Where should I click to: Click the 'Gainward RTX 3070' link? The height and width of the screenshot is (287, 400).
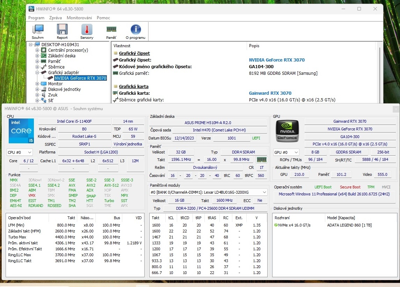click(270, 93)
